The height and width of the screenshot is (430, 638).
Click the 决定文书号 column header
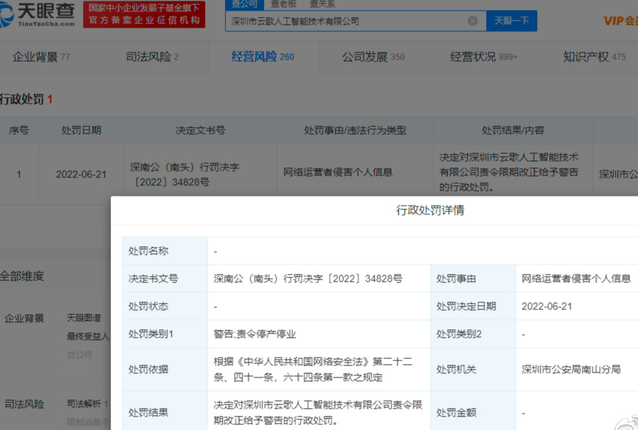(200, 130)
